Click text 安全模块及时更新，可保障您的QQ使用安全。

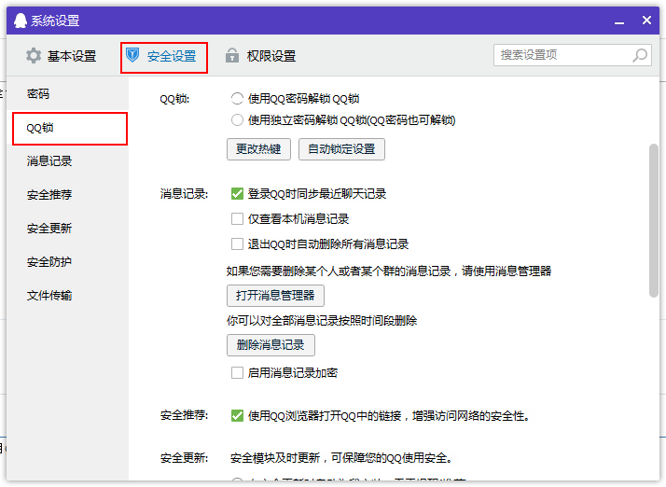pos(341,458)
